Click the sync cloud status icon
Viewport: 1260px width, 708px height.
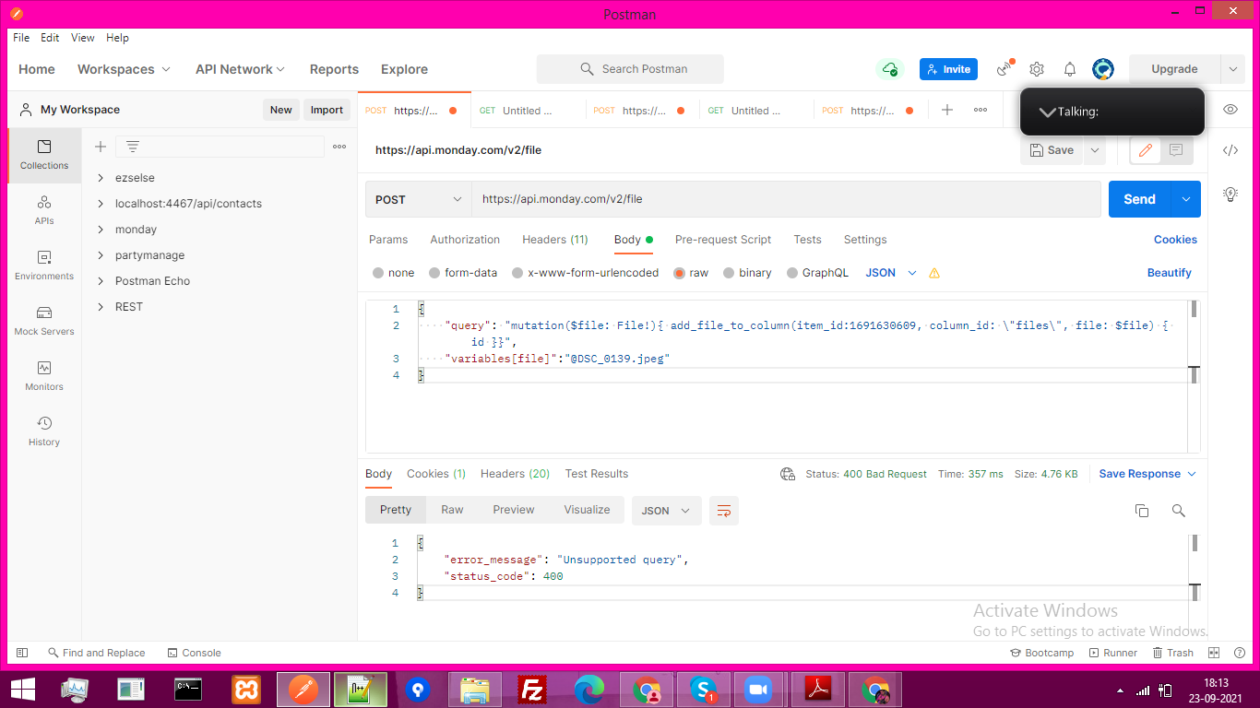[890, 69]
